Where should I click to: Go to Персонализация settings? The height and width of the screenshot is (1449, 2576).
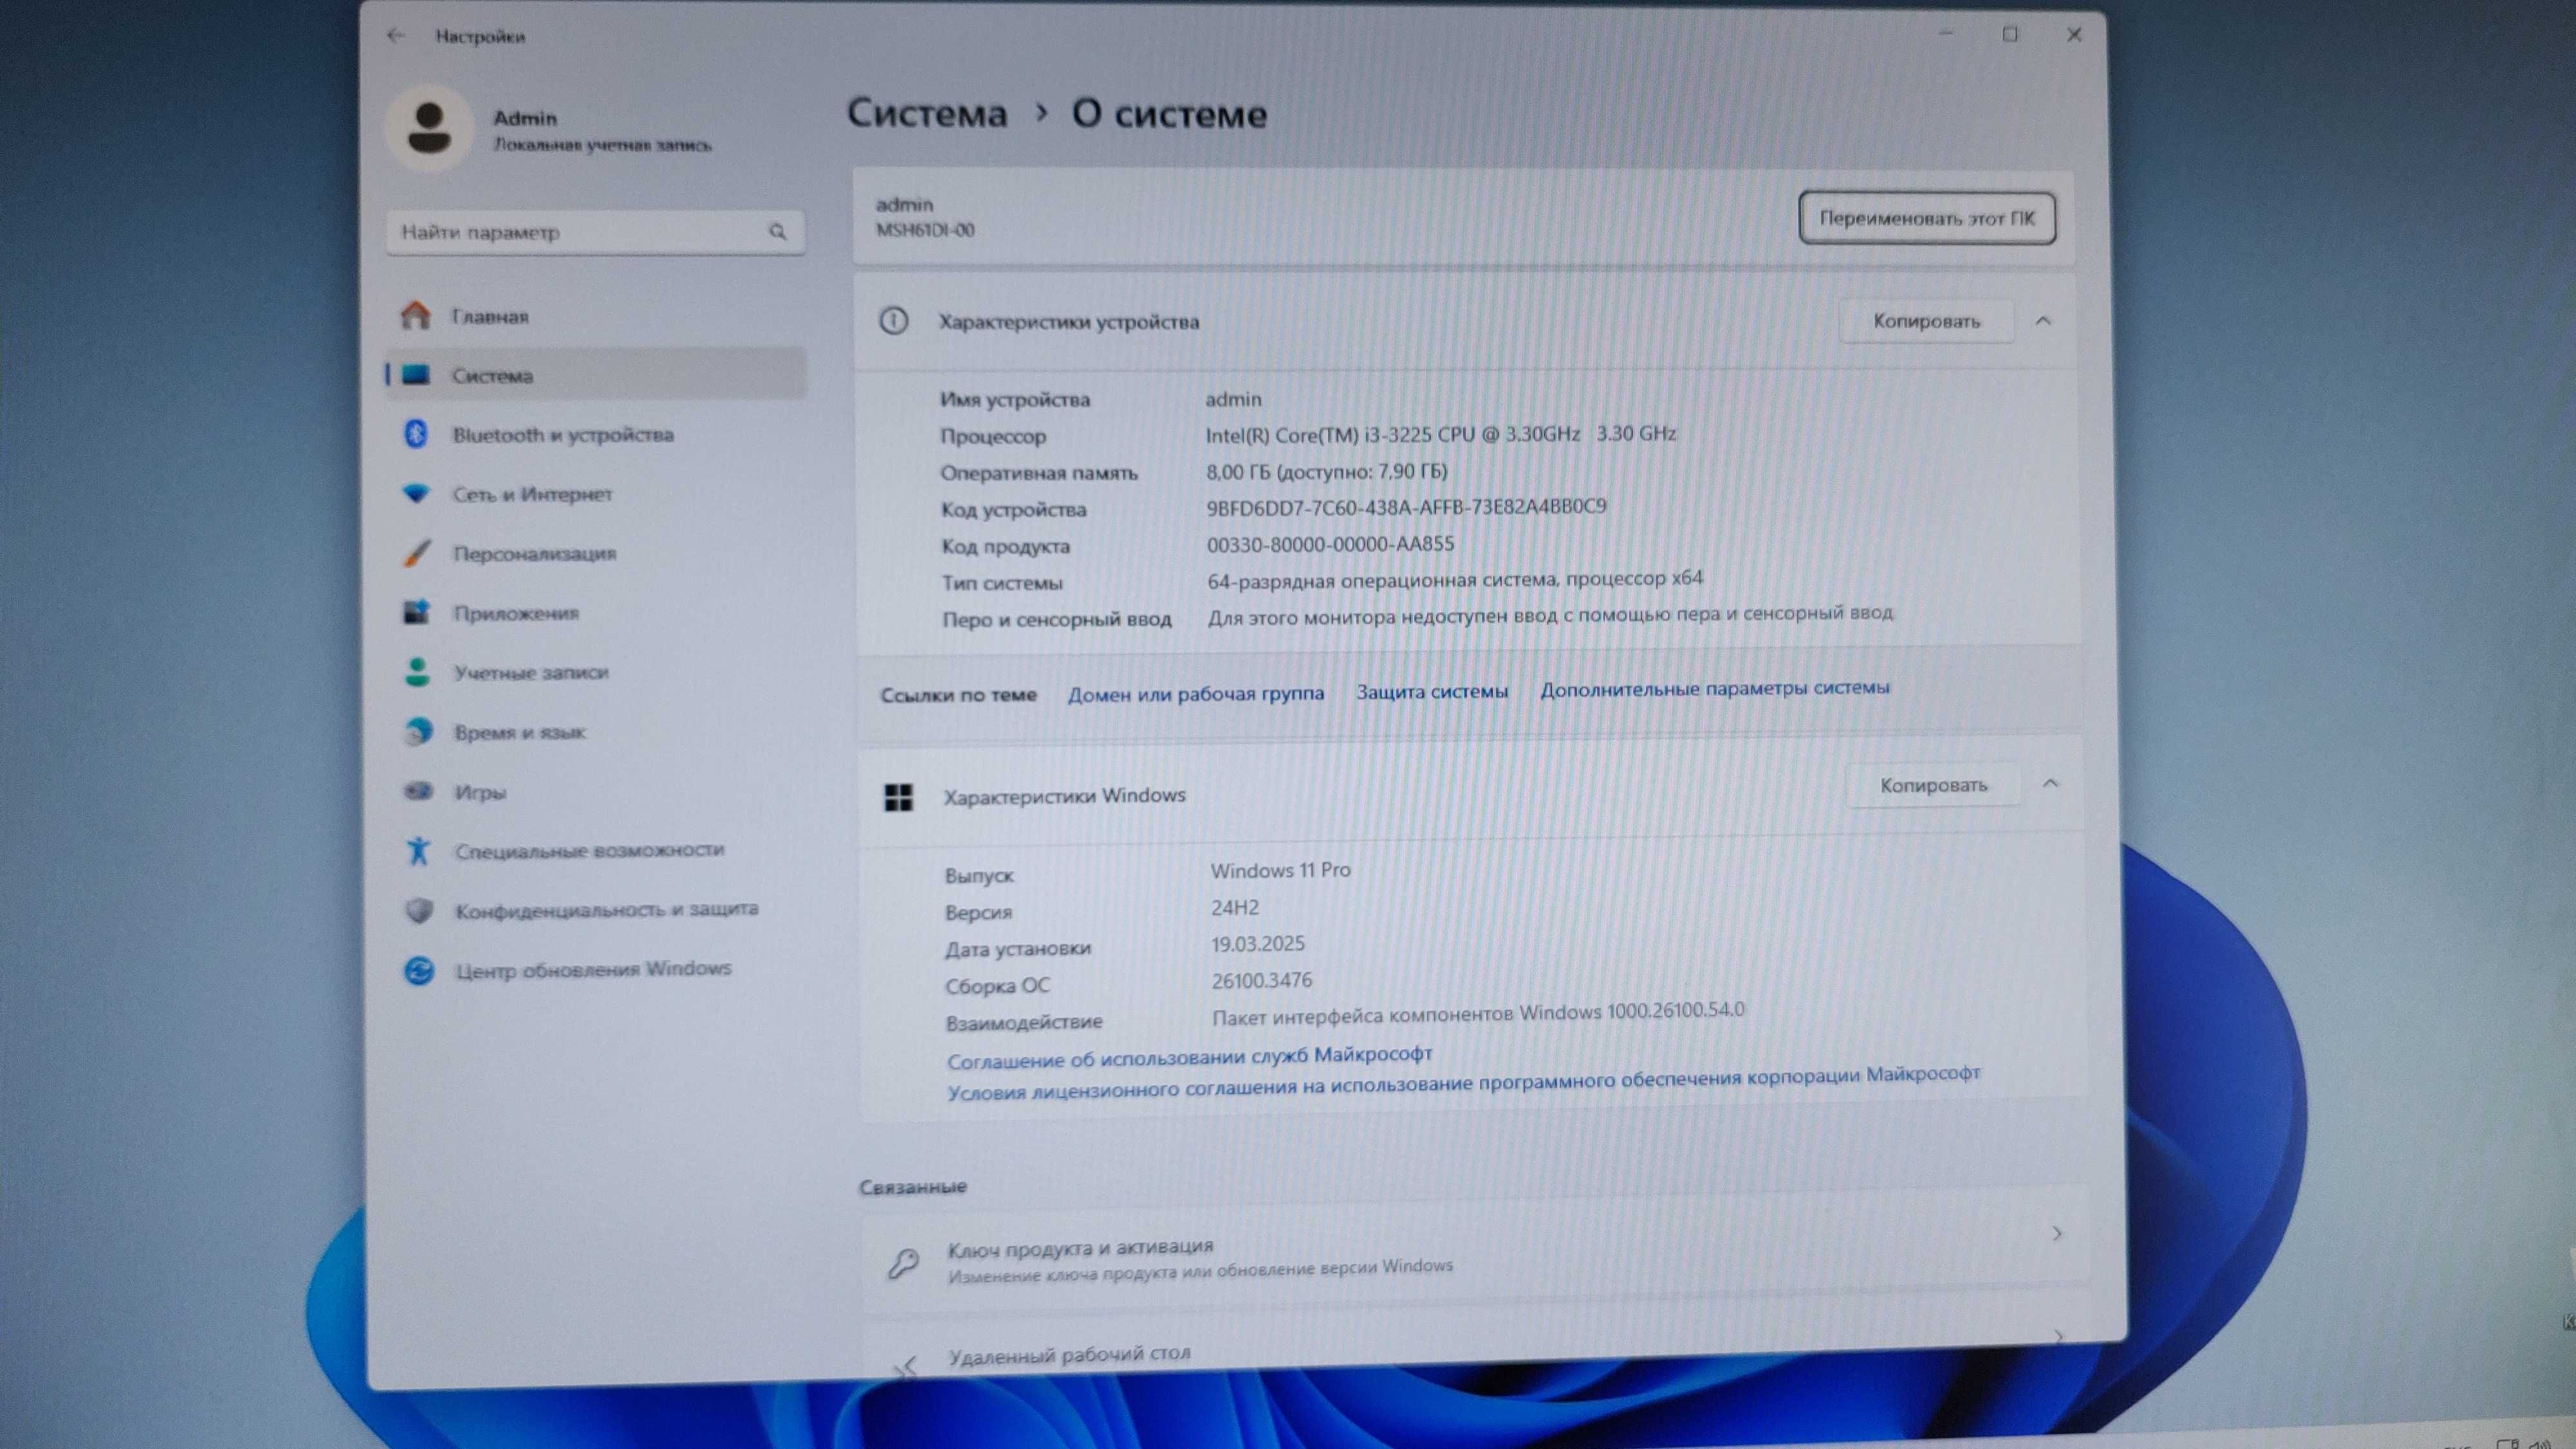pyautogui.click(x=595, y=553)
